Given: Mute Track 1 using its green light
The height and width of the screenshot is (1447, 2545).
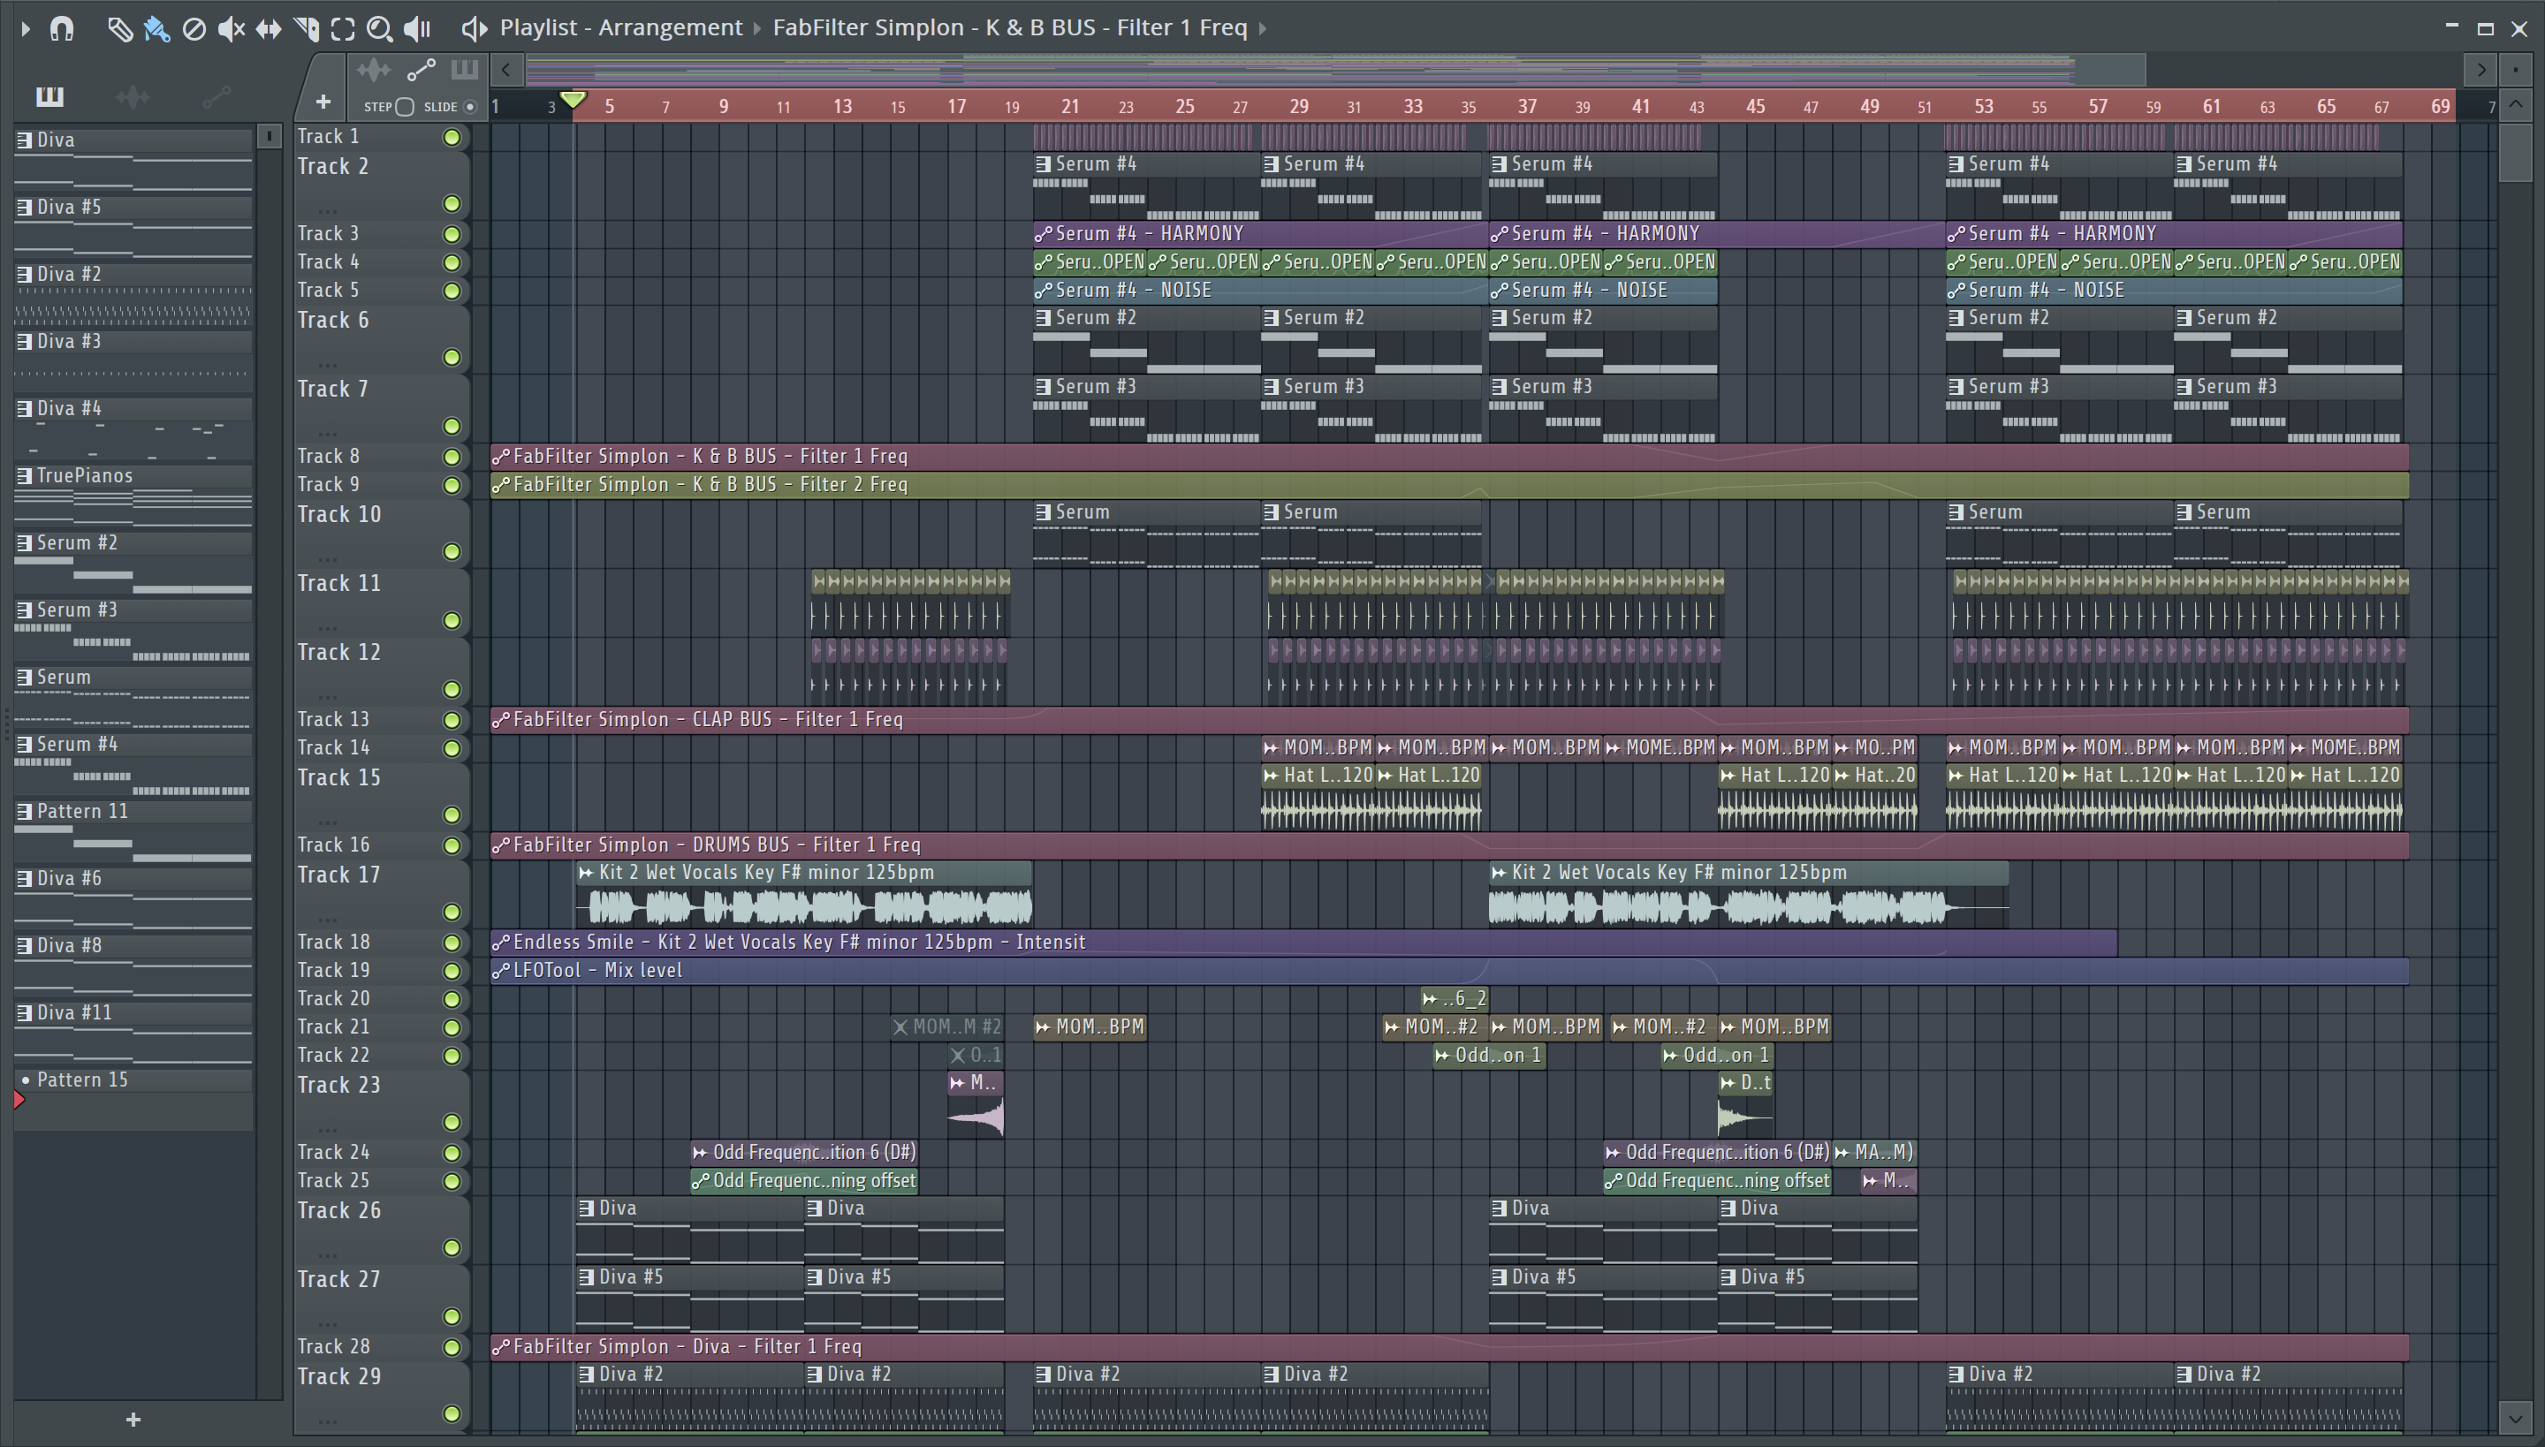Looking at the screenshot, I should tap(452, 137).
